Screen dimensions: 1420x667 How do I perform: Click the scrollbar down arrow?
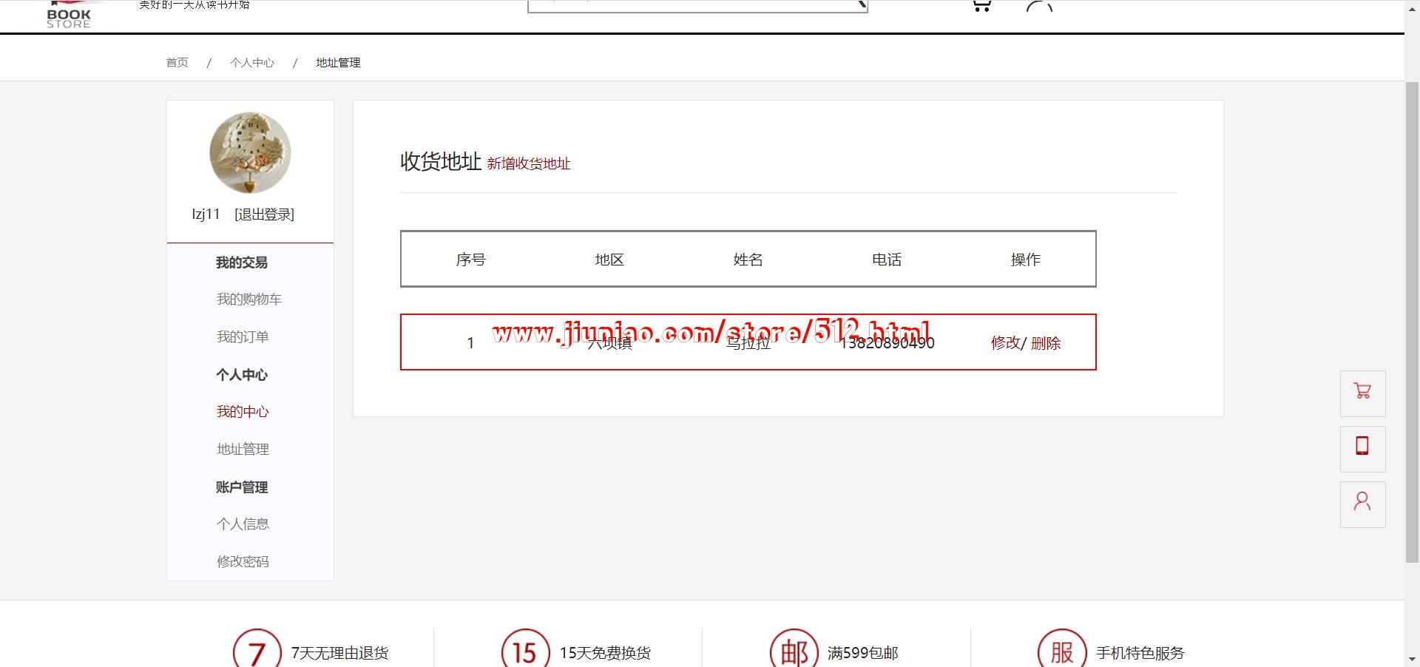1412,660
